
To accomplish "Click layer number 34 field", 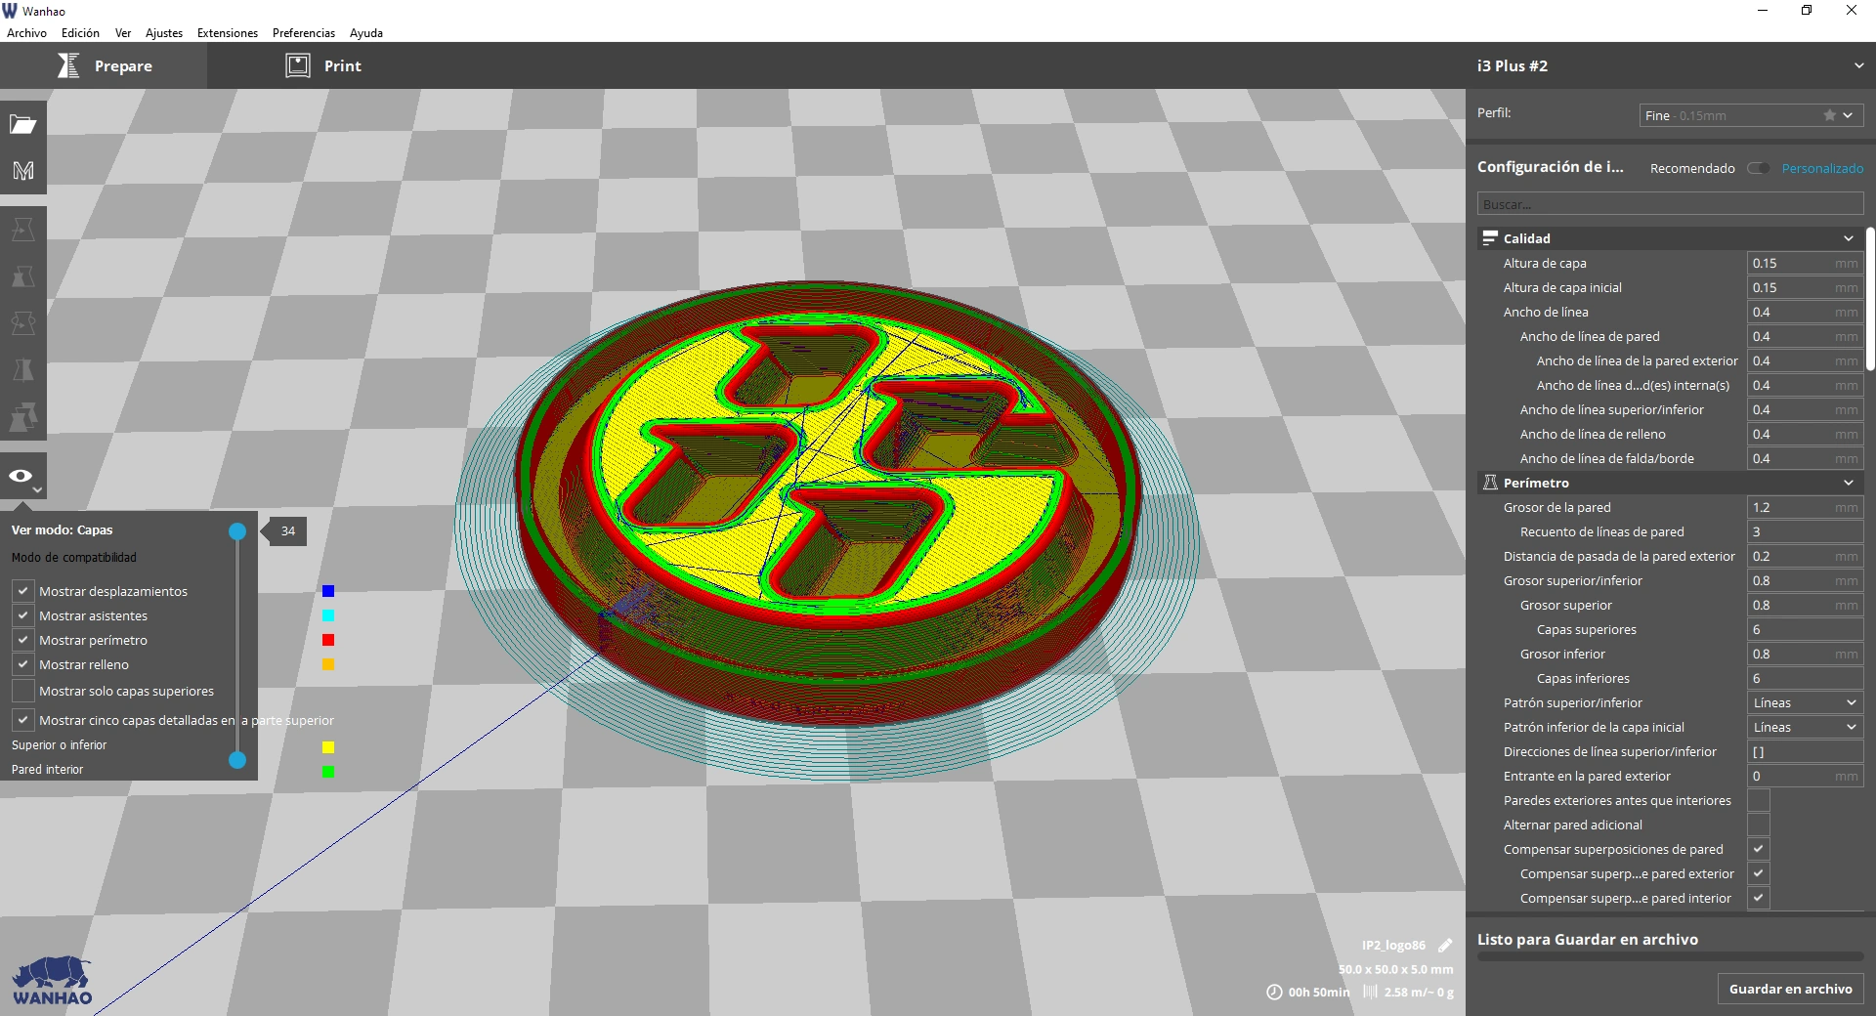I will pyautogui.click(x=288, y=531).
